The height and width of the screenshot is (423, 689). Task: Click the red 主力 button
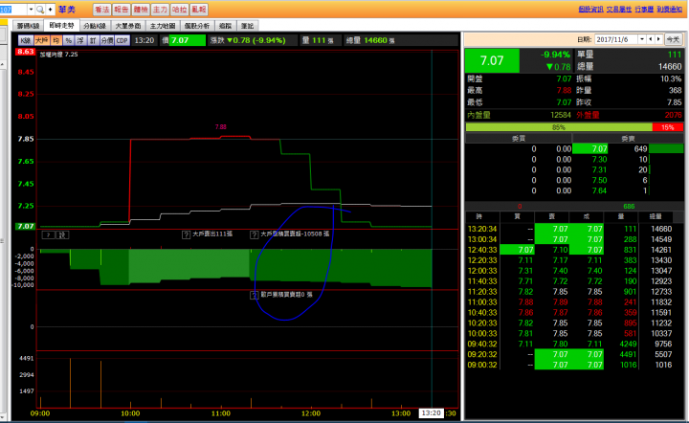tap(160, 10)
